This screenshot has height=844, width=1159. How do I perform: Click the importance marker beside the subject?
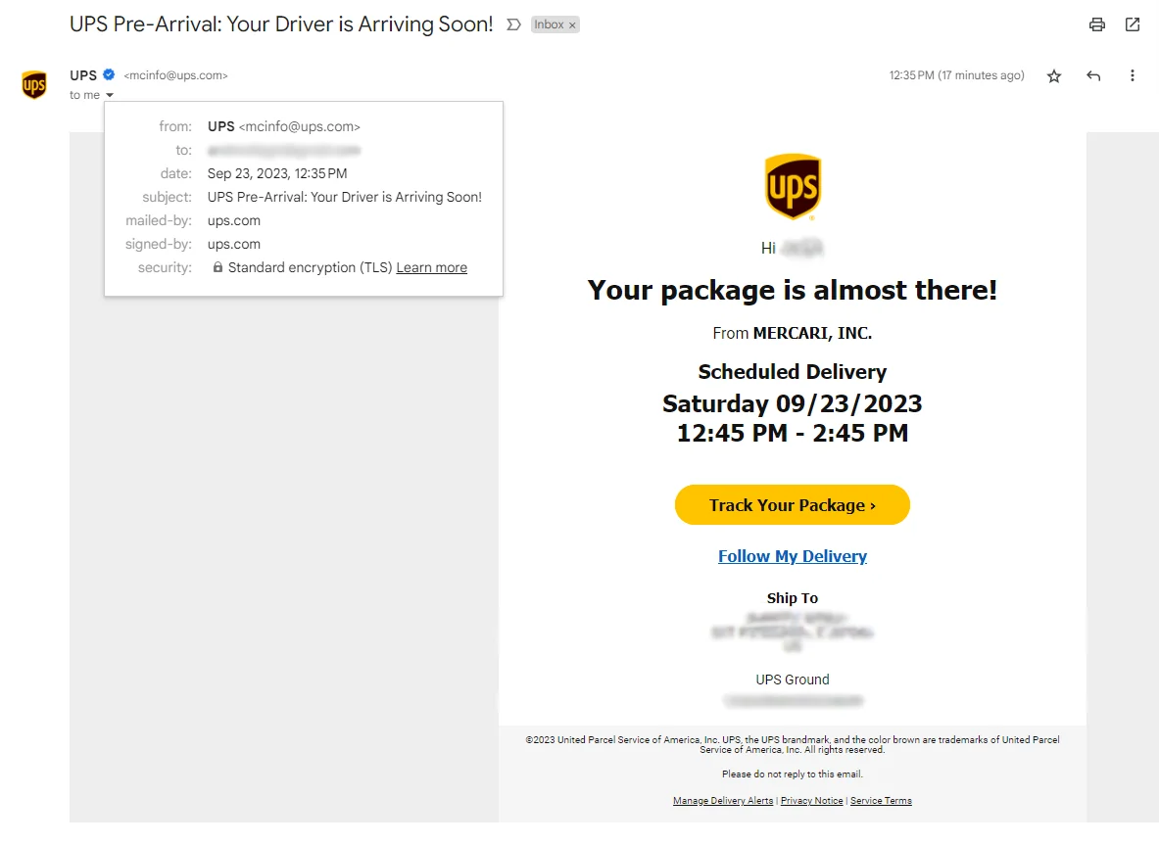[512, 24]
